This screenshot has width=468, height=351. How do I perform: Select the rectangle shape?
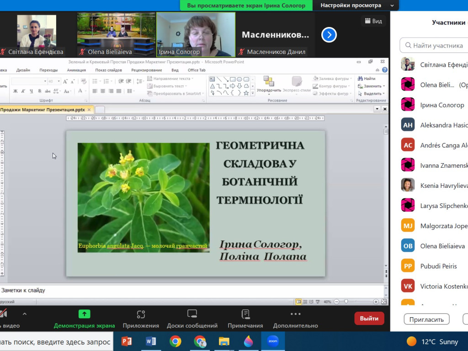tap(233, 79)
